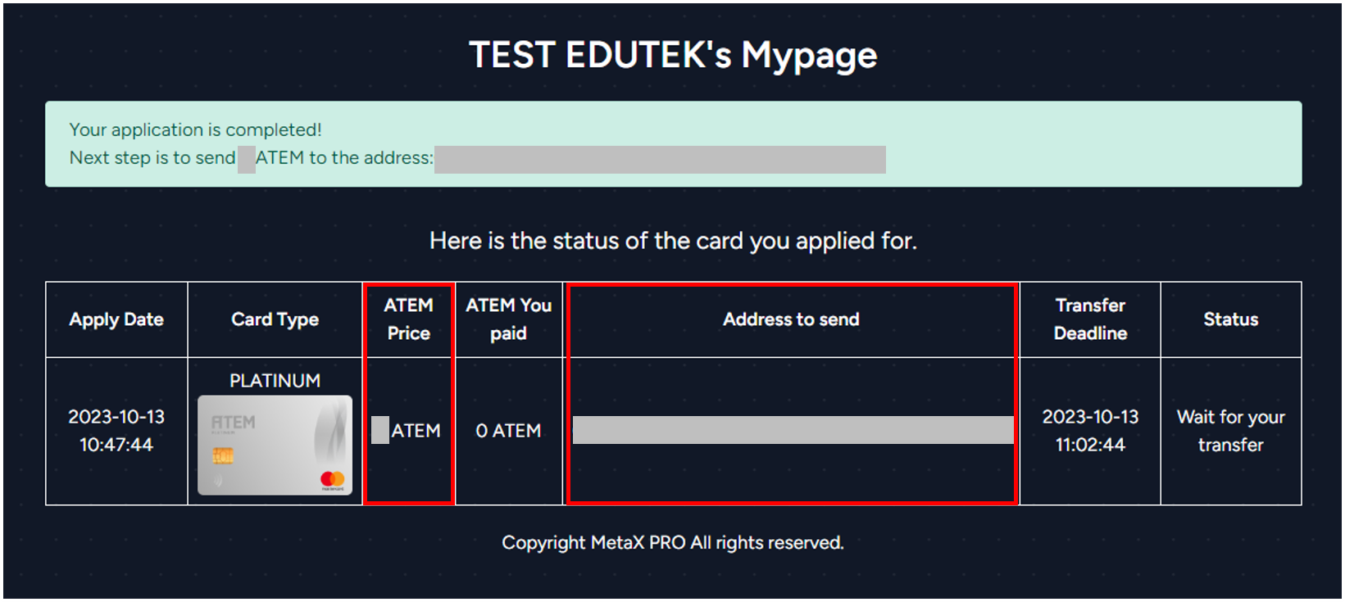Select the ATEM Price column header
The width and height of the screenshot is (1345, 602).
(408, 319)
